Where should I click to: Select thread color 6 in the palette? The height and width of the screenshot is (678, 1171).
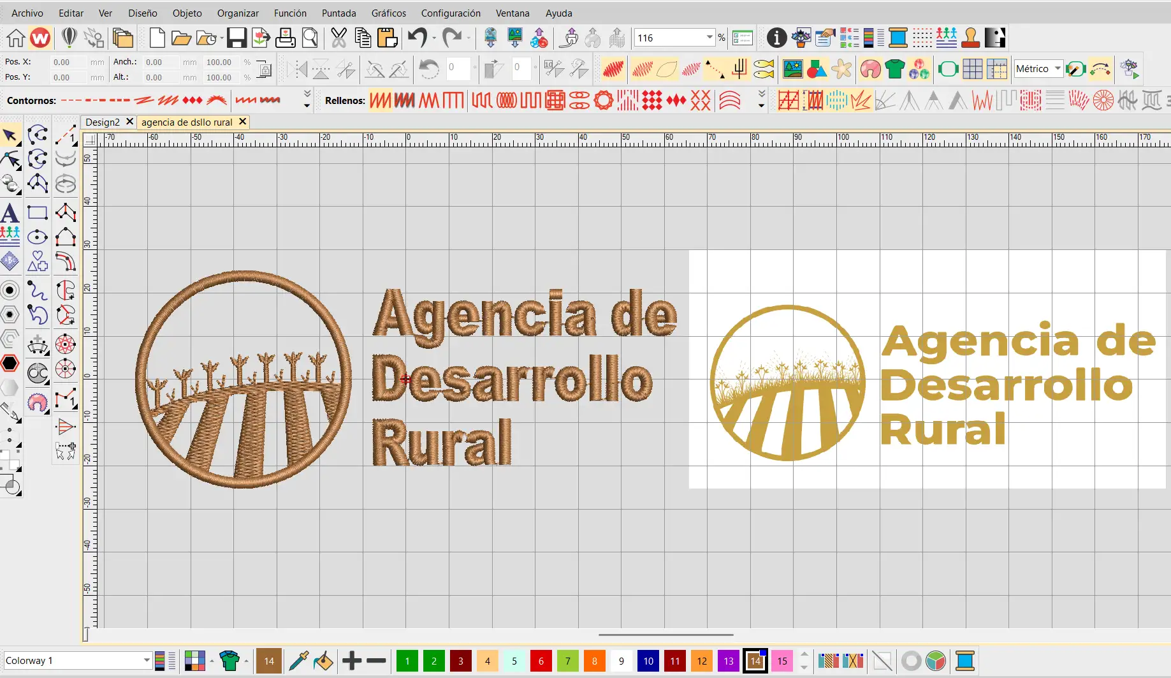click(541, 661)
